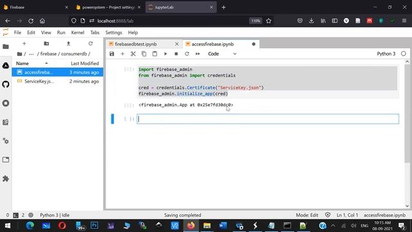Open the Help menu

(x=133, y=33)
